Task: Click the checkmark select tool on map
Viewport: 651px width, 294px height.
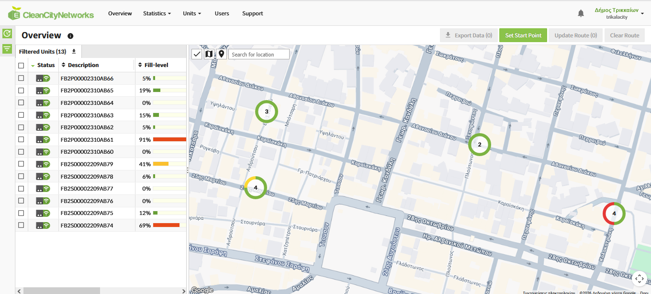Action: point(197,54)
